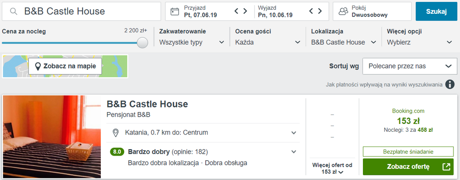The height and width of the screenshot is (180, 460).
Task: Open the B&B Castle House hotel title
Action: [x=147, y=104]
